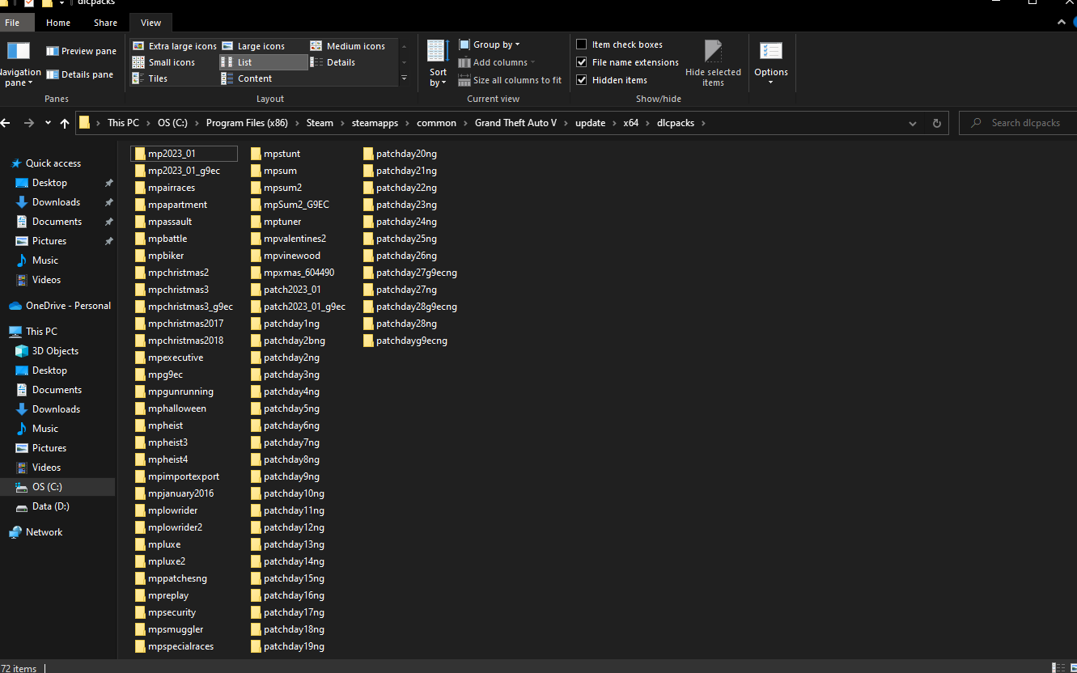Select the mpstunt folder icon

pyautogui.click(x=256, y=154)
